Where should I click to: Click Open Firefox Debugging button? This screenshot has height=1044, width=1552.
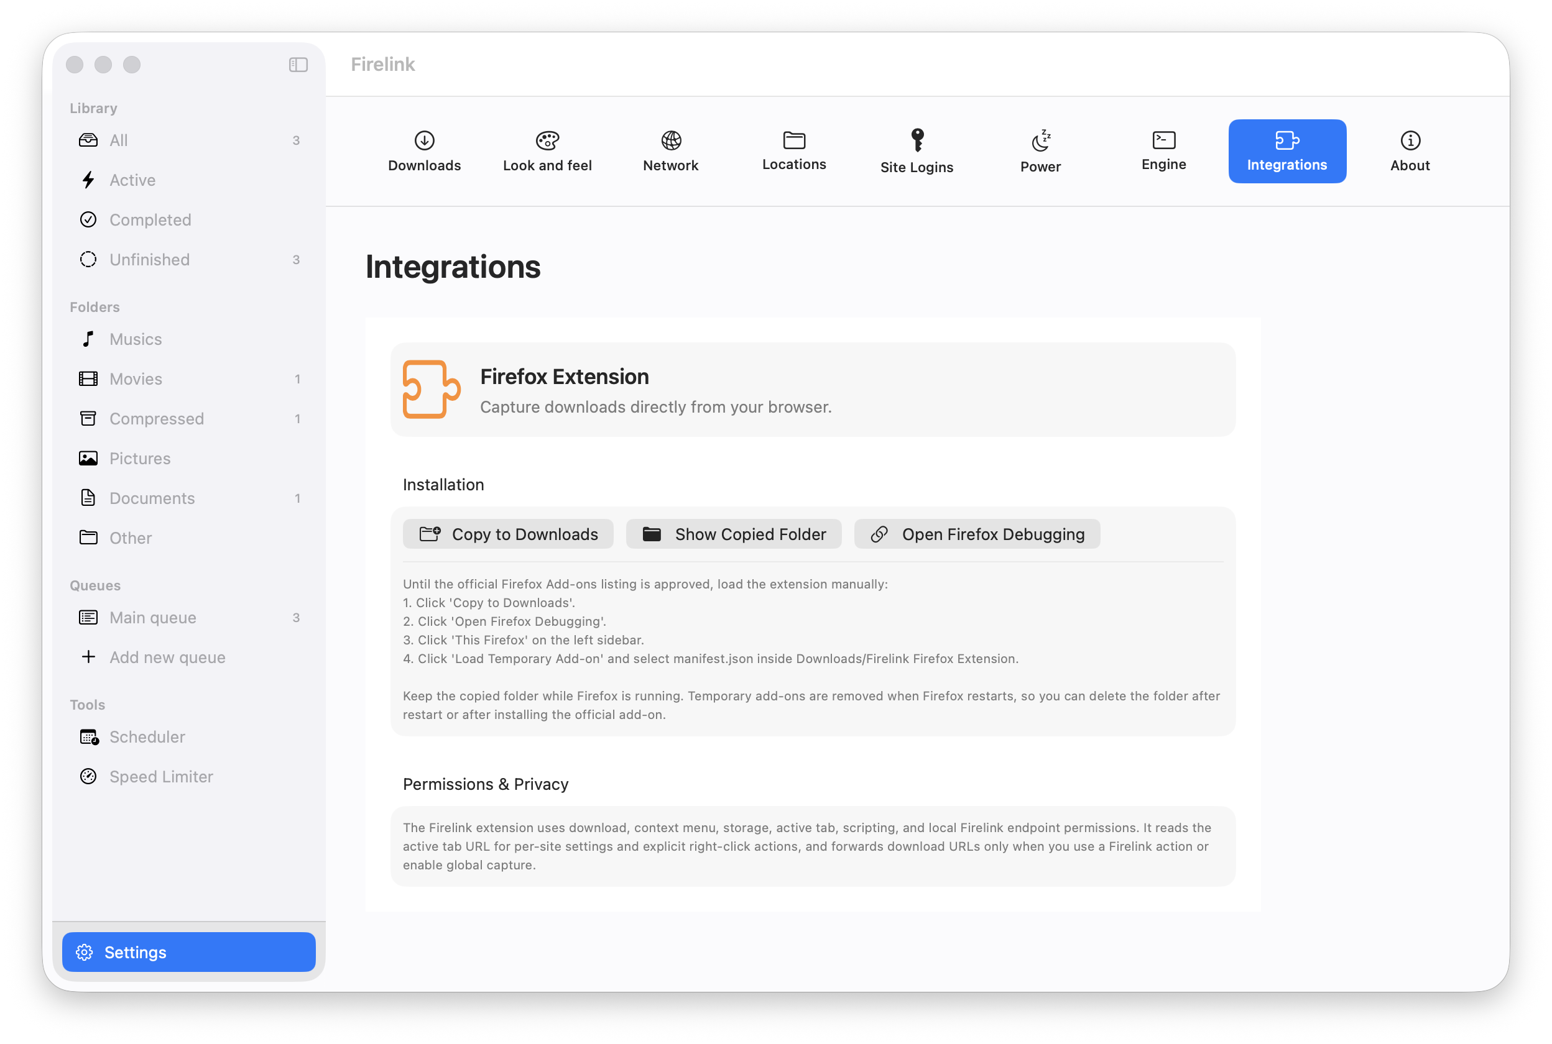pyautogui.click(x=977, y=534)
